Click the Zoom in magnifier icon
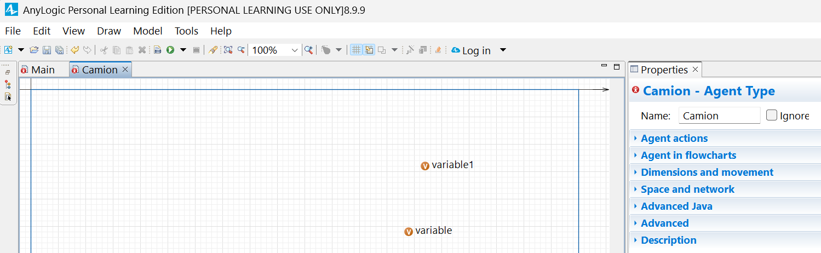Screen dimensions: 821x253 (x=309, y=50)
